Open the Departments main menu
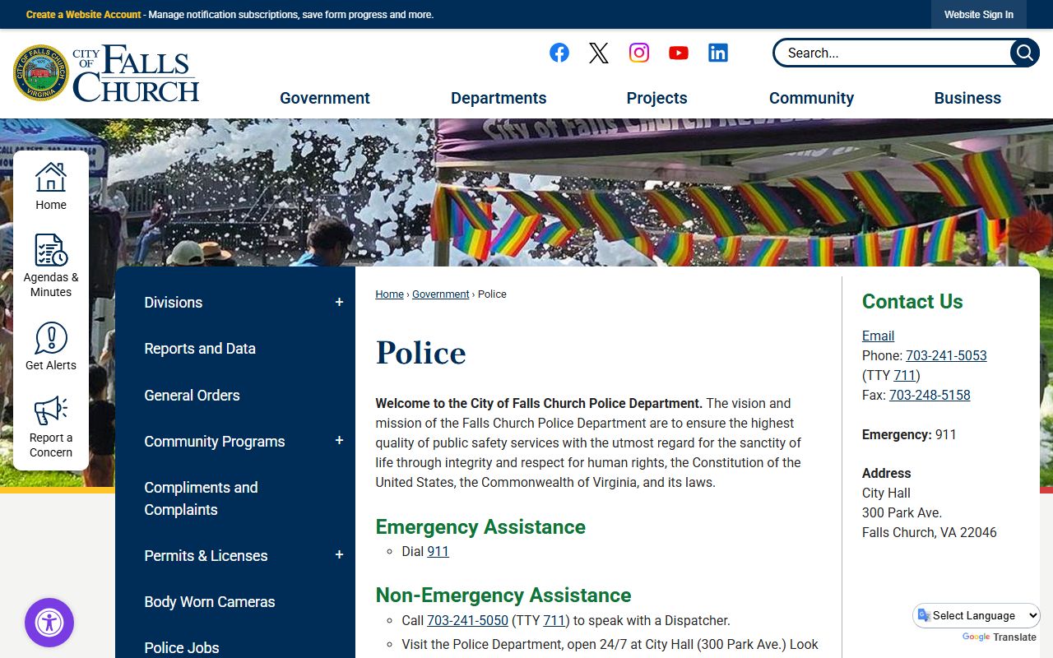The width and height of the screenshot is (1053, 658). point(499,98)
